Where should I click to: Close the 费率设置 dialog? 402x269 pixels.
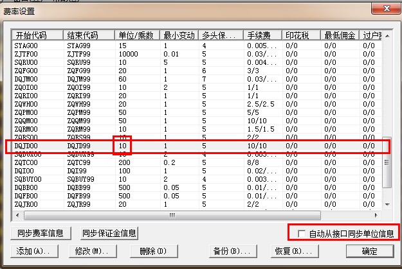(387, 9)
